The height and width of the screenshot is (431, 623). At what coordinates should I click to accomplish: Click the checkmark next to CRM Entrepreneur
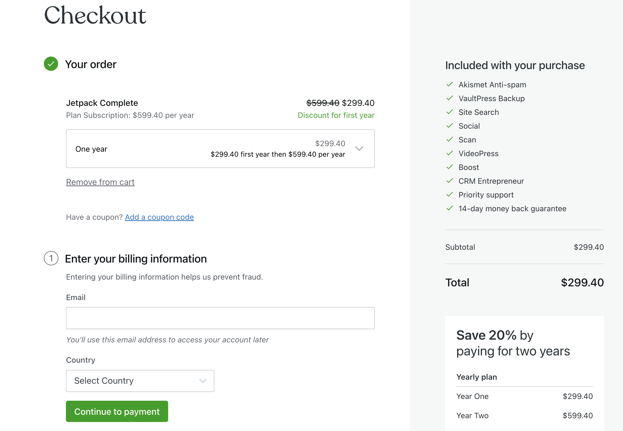click(x=450, y=181)
